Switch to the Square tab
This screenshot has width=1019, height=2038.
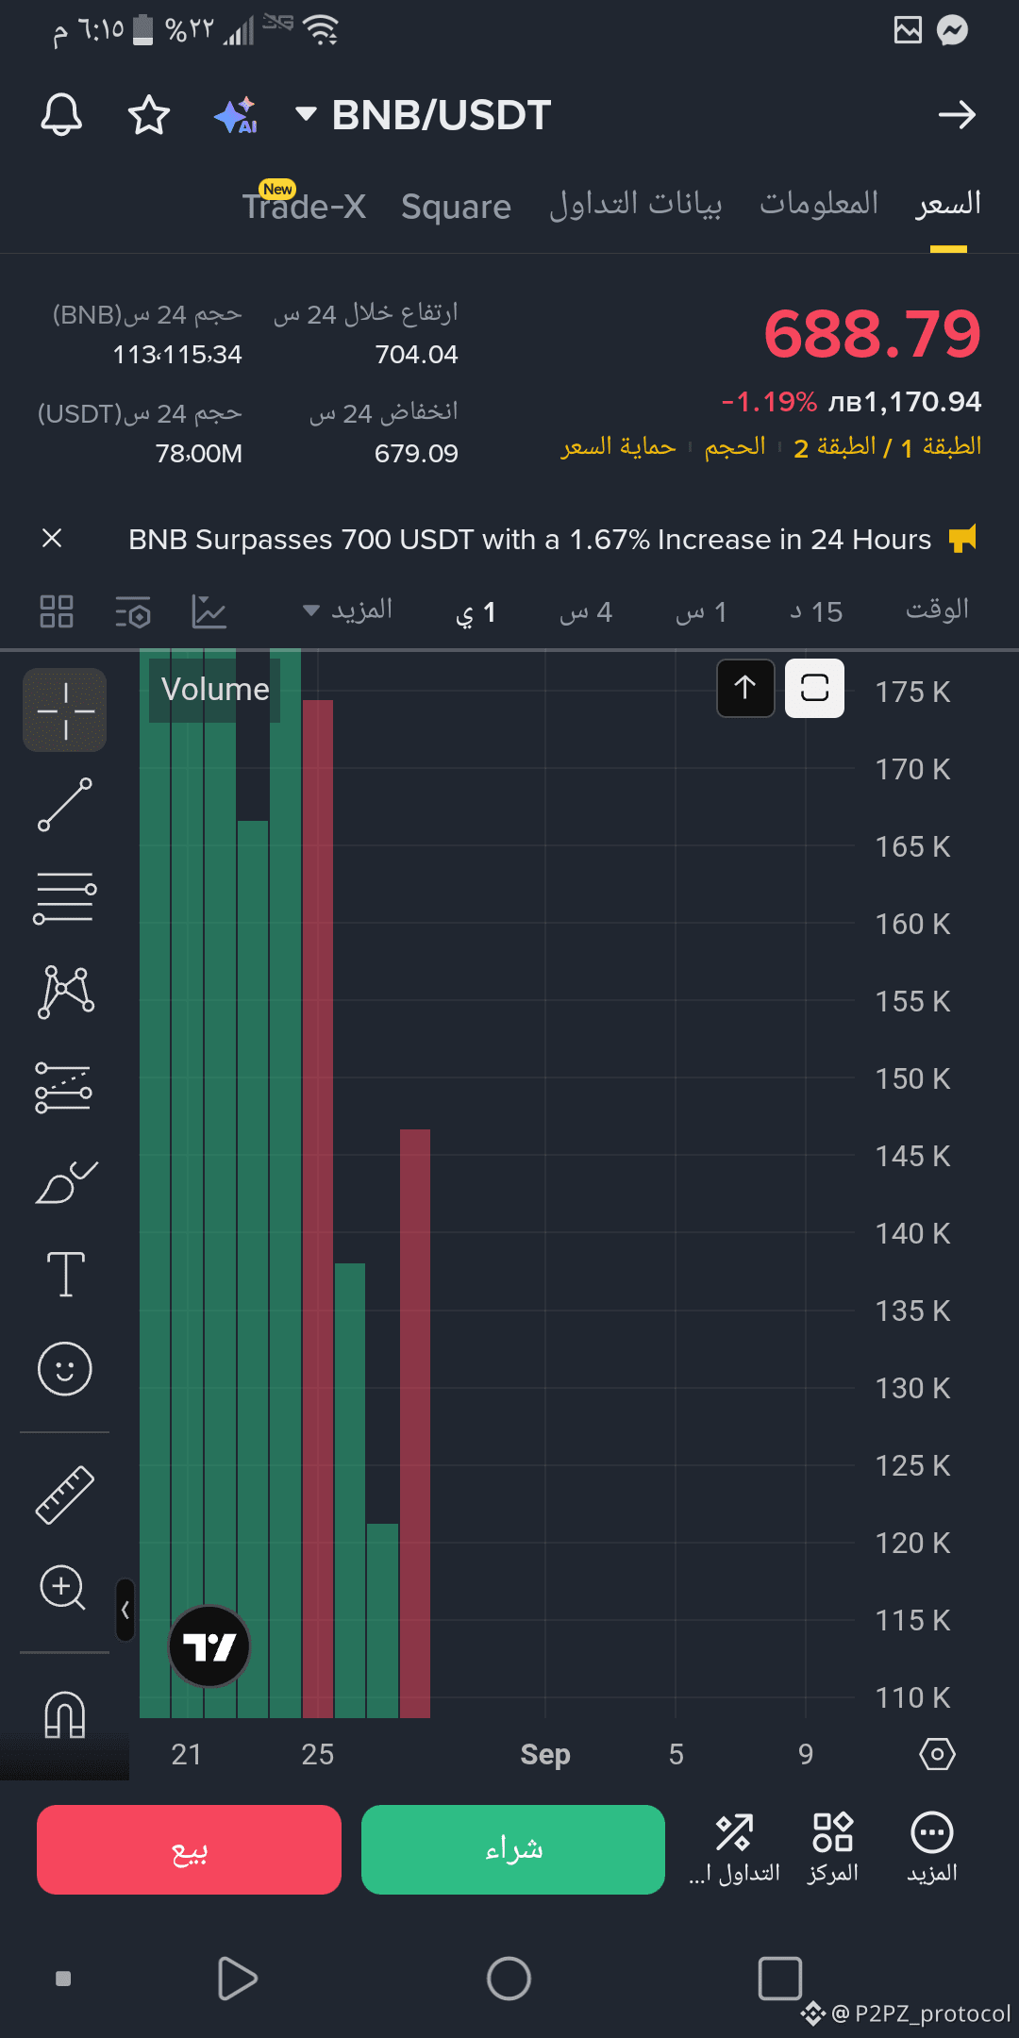point(456,207)
